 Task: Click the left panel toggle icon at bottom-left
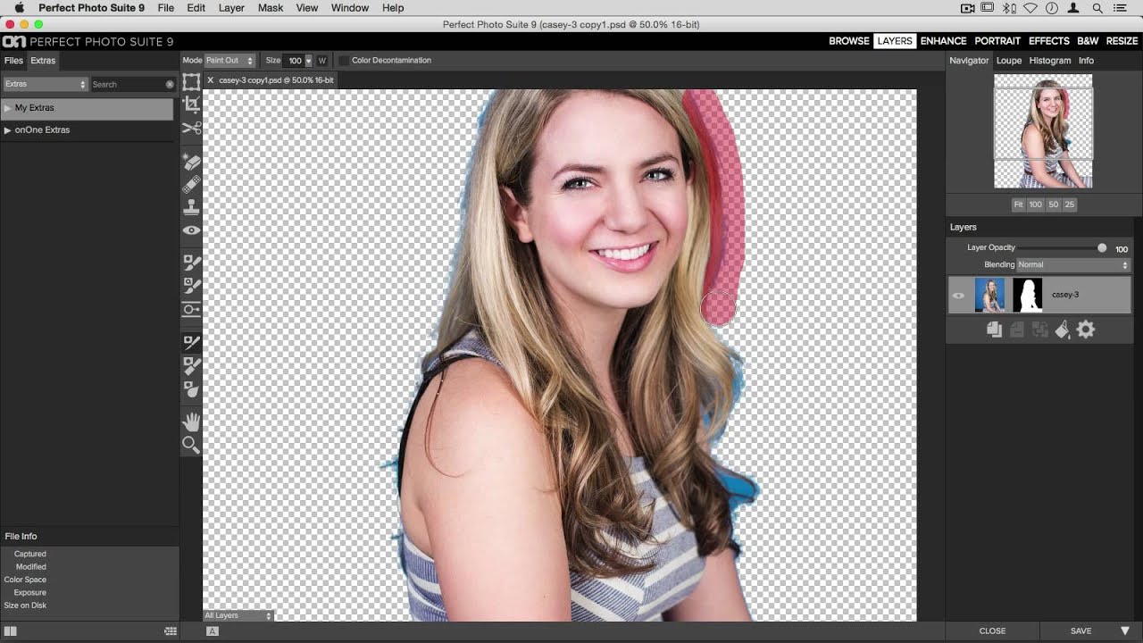pyautogui.click(x=11, y=631)
